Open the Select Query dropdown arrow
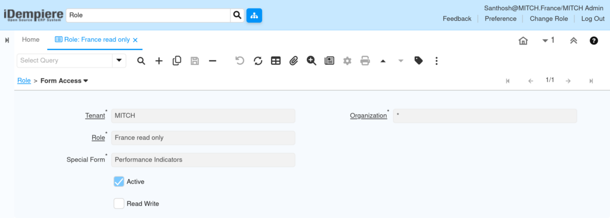Viewport: 610px width, 218px height. (x=119, y=61)
